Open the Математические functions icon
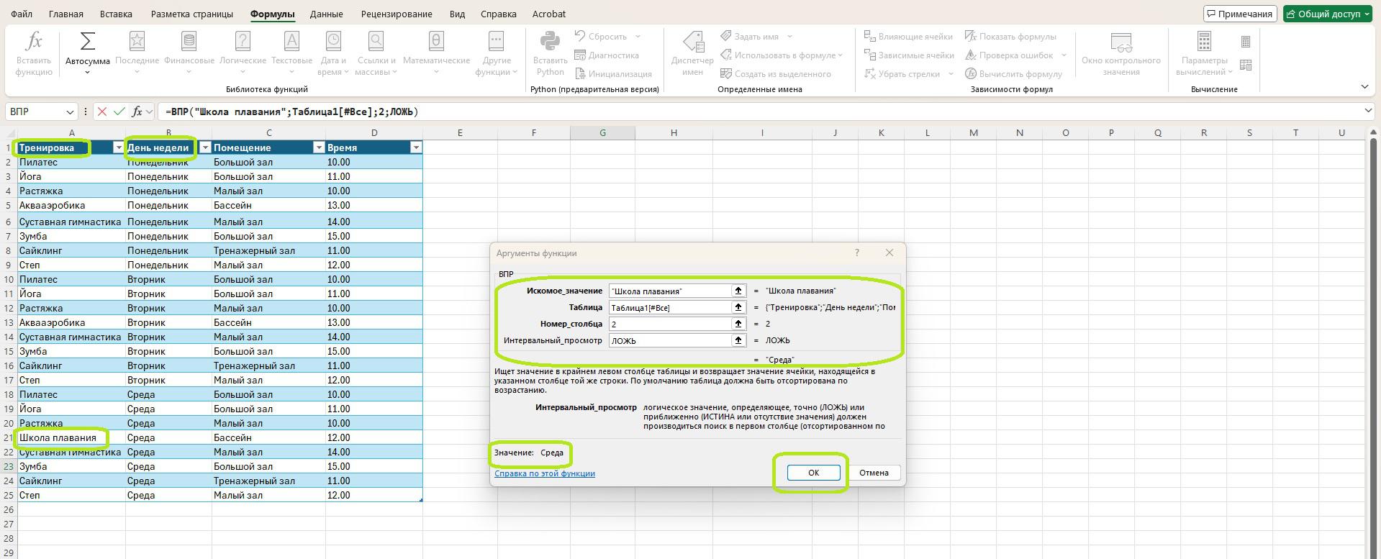The width and height of the screenshot is (1381, 559). click(436, 41)
